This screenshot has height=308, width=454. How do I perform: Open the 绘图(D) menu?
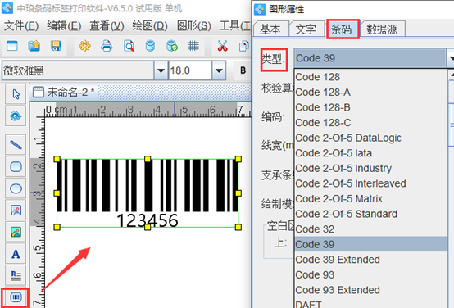tap(150, 26)
